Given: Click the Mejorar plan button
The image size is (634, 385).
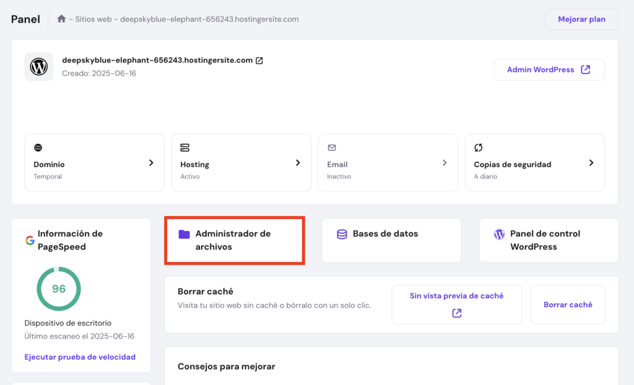Looking at the screenshot, I should 581,19.
